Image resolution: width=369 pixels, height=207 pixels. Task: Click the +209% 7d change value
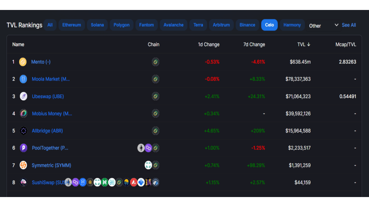tap(258, 131)
